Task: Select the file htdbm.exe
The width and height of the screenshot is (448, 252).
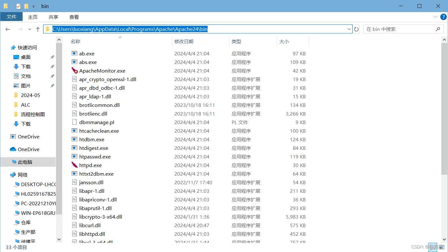Action: coord(92,139)
